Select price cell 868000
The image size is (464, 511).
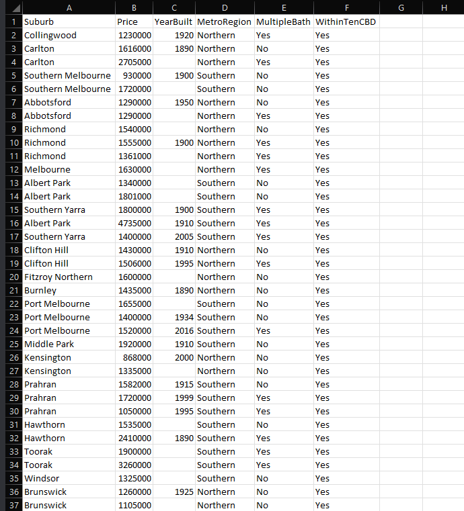[x=134, y=357]
